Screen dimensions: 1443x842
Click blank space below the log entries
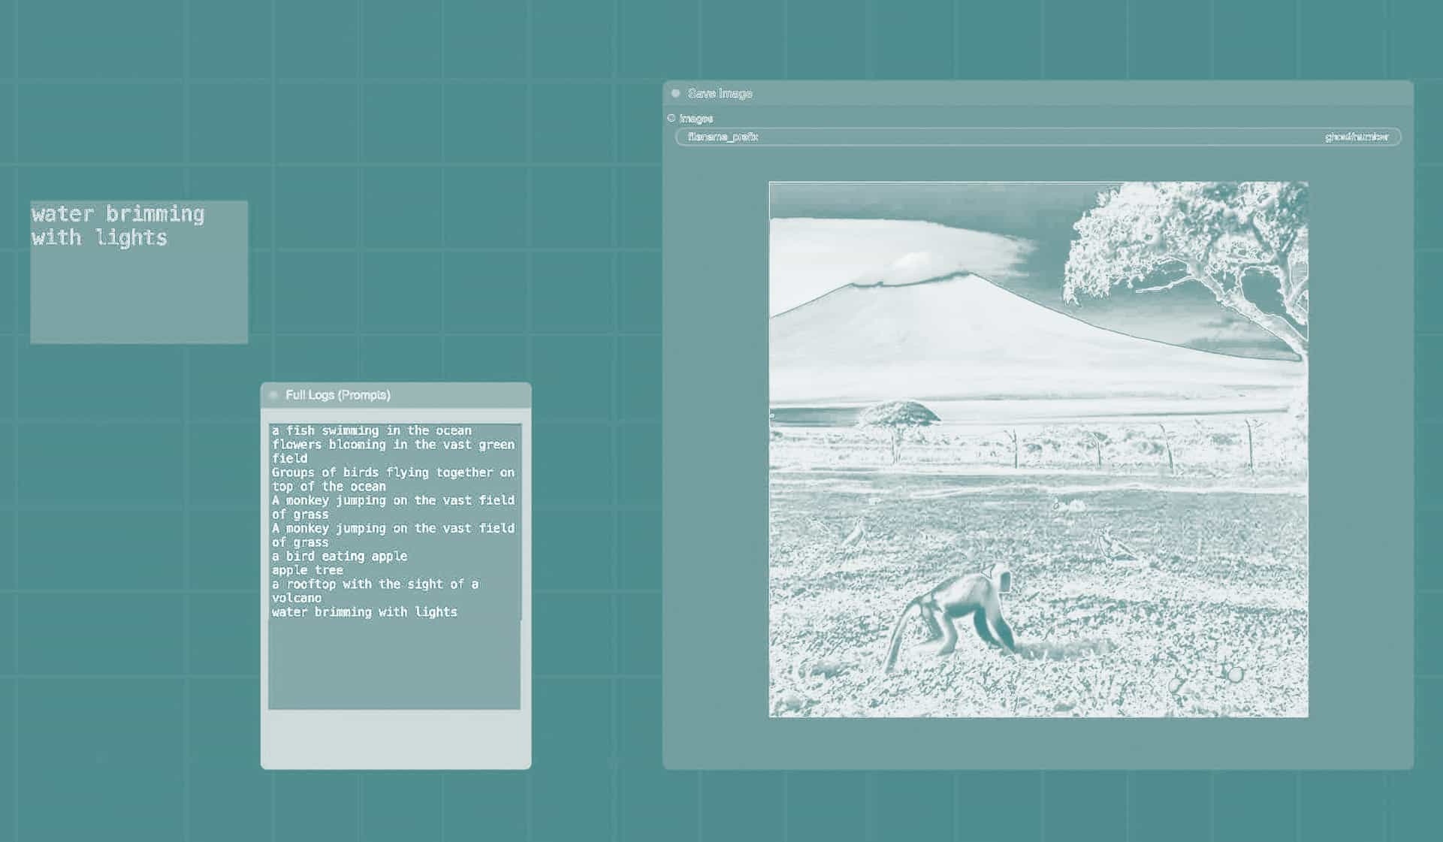click(x=394, y=665)
